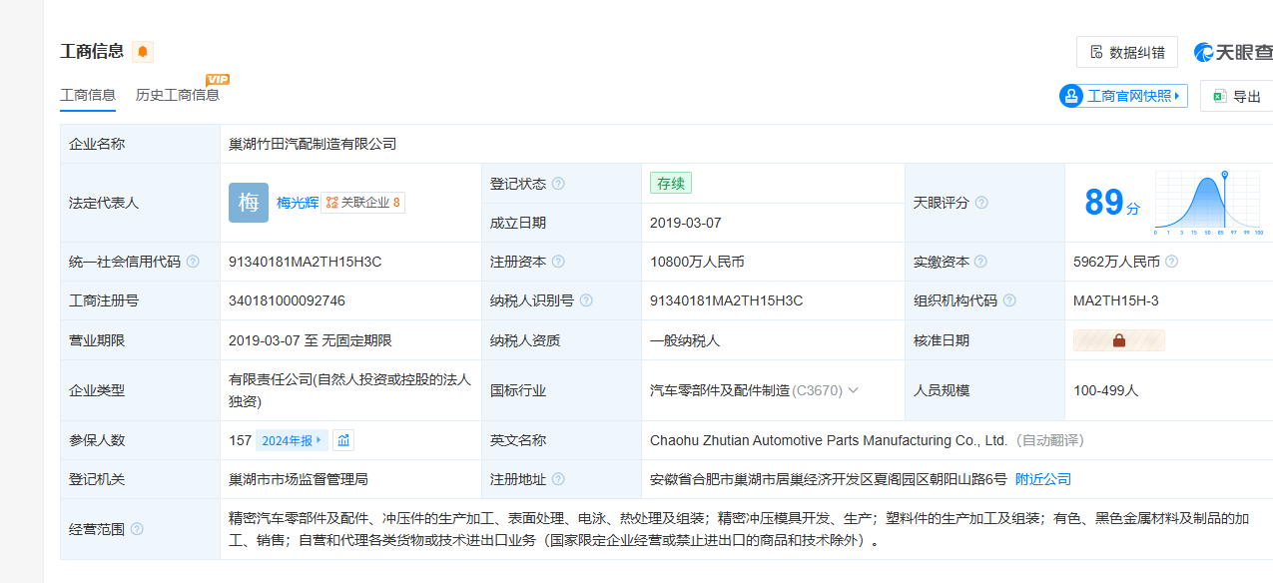Click the orange bell icon beside 工商信息 heading
1273x583 pixels.
pyautogui.click(x=143, y=52)
